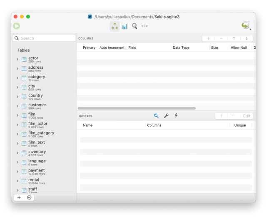Click the actor table grid icon
Screen dimensions: 266x219
point(24,59)
